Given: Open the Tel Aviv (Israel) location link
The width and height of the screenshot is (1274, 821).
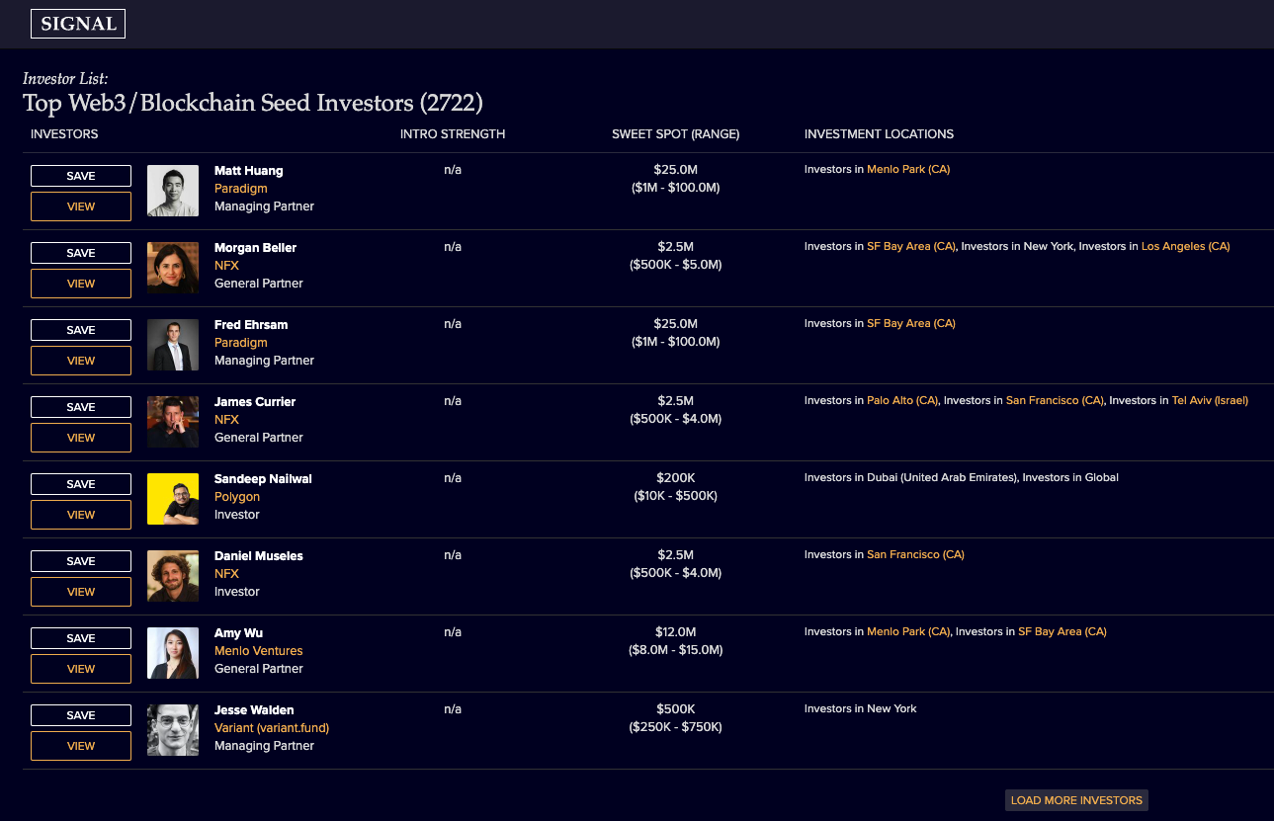Looking at the screenshot, I should [1210, 401].
